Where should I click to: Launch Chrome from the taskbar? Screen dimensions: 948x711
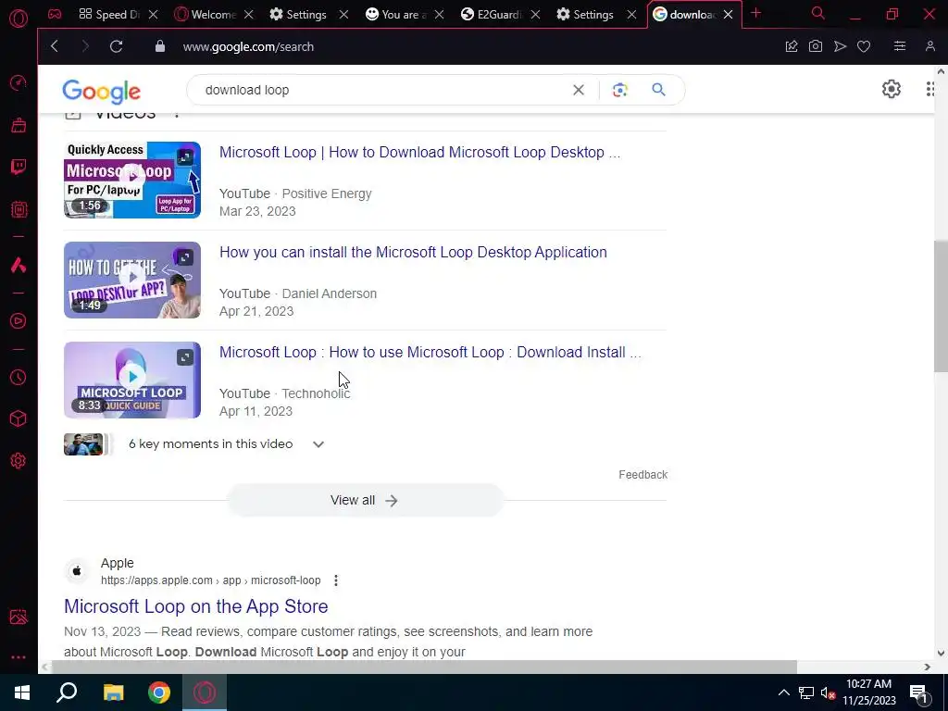point(159,692)
